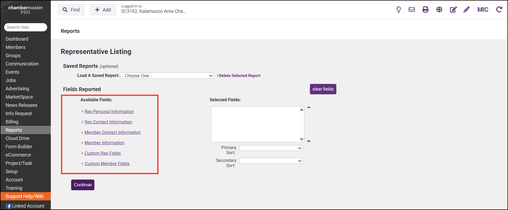Click the refresh arrow icon

[499, 10]
